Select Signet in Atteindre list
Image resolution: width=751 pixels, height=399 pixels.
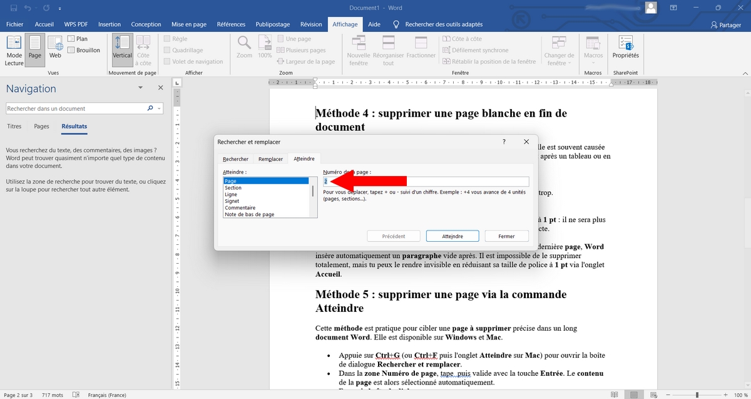[267, 201]
